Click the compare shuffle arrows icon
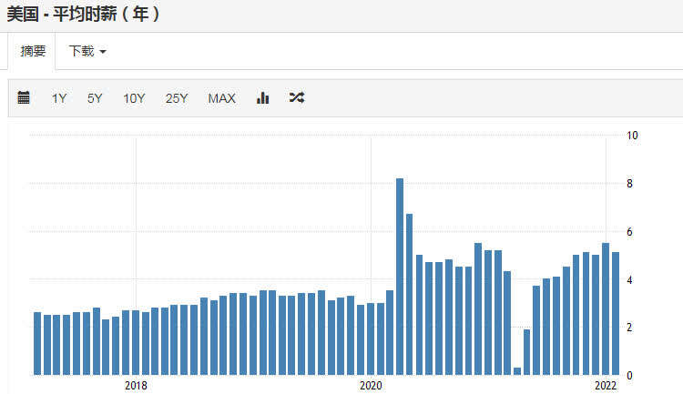This screenshot has width=683, height=394. tap(297, 98)
